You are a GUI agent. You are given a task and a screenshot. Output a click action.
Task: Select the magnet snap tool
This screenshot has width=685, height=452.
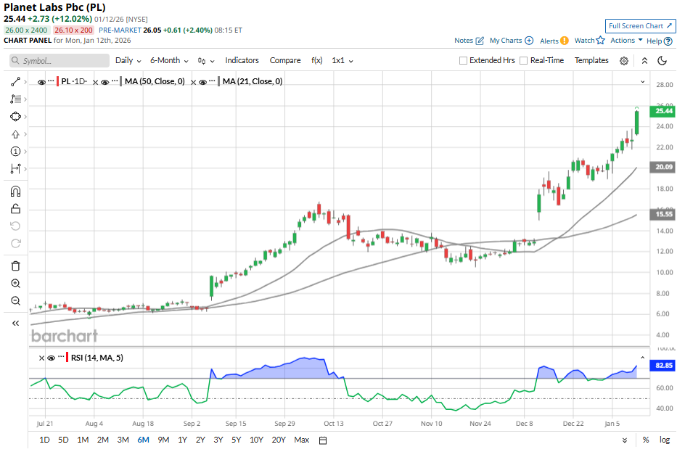tap(15, 192)
